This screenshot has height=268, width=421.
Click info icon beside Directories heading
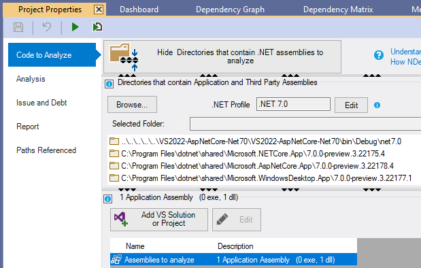pos(109,84)
